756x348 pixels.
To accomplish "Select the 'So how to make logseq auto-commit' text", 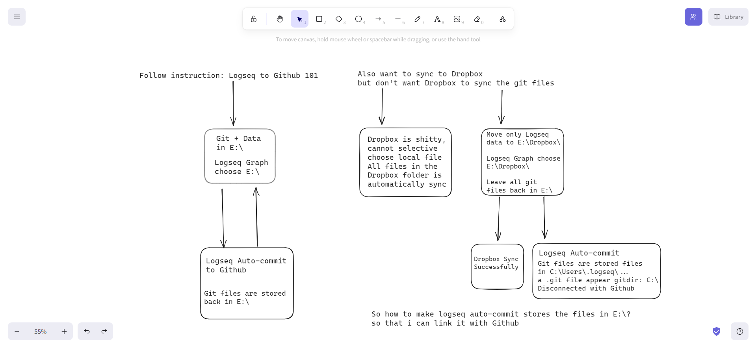I will click(x=501, y=318).
